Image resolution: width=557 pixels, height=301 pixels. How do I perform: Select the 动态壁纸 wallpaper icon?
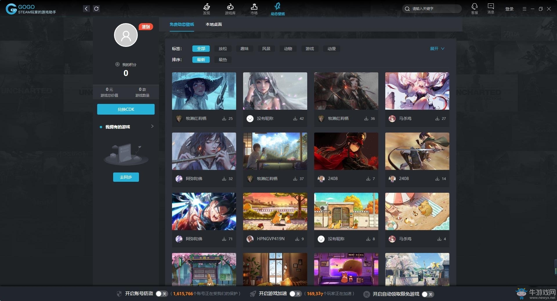278,6
